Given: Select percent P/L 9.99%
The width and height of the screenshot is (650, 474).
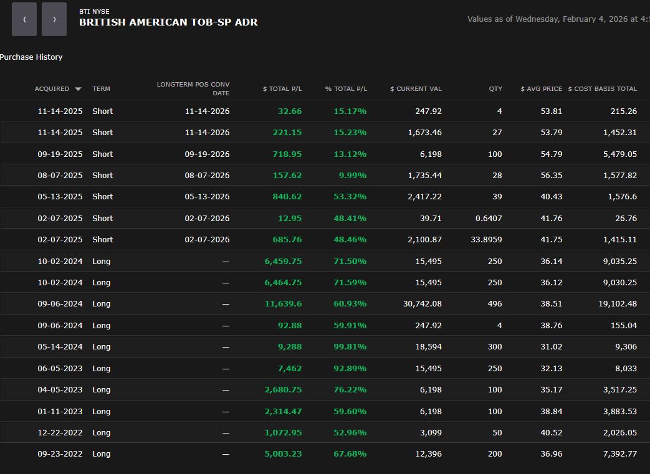Looking at the screenshot, I should click(x=353, y=175).
